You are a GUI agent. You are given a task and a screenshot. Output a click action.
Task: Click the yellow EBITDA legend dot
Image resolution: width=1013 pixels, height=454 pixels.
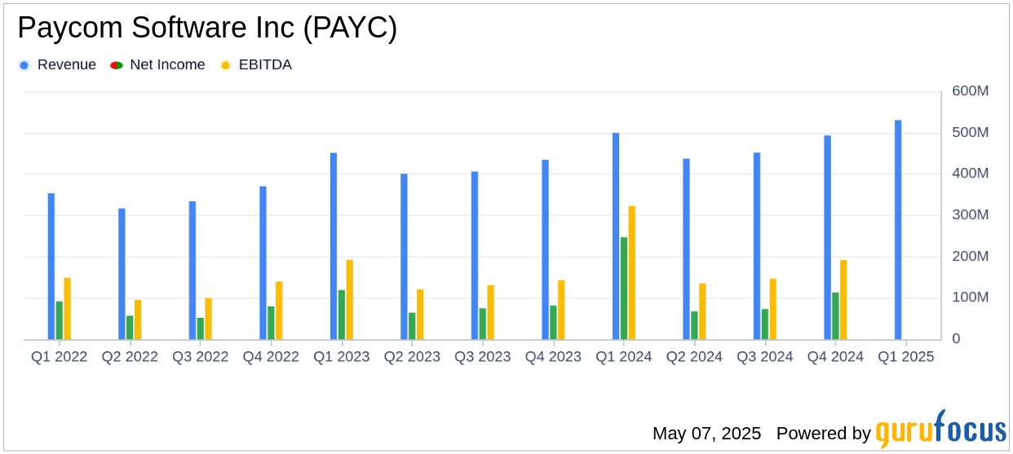click(x=225, y=65)
